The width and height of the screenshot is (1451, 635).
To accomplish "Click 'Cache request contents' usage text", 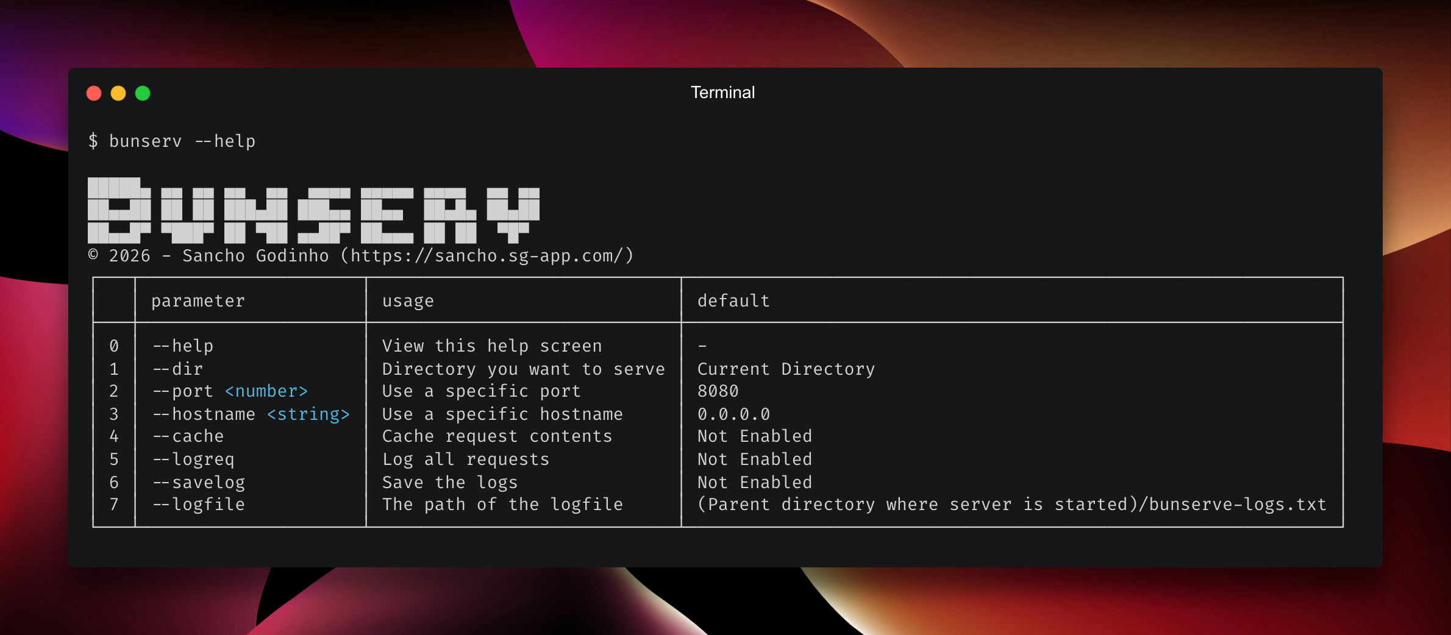I will pos(497,436).
